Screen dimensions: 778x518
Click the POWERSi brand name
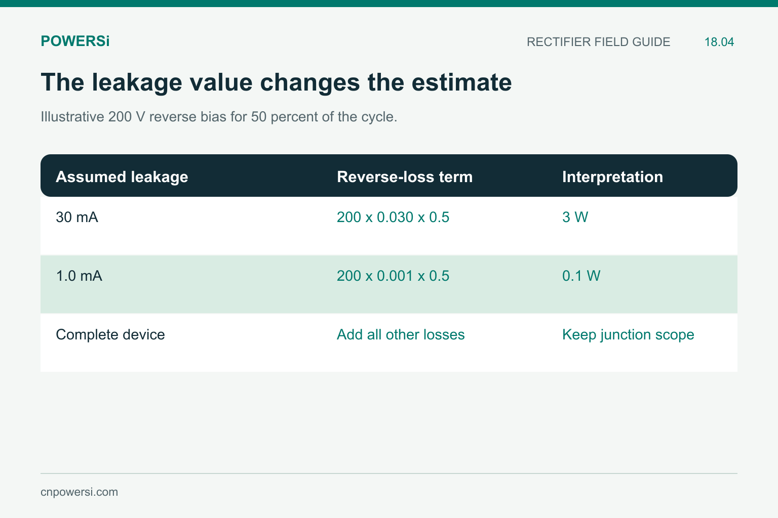click(75, 41)
